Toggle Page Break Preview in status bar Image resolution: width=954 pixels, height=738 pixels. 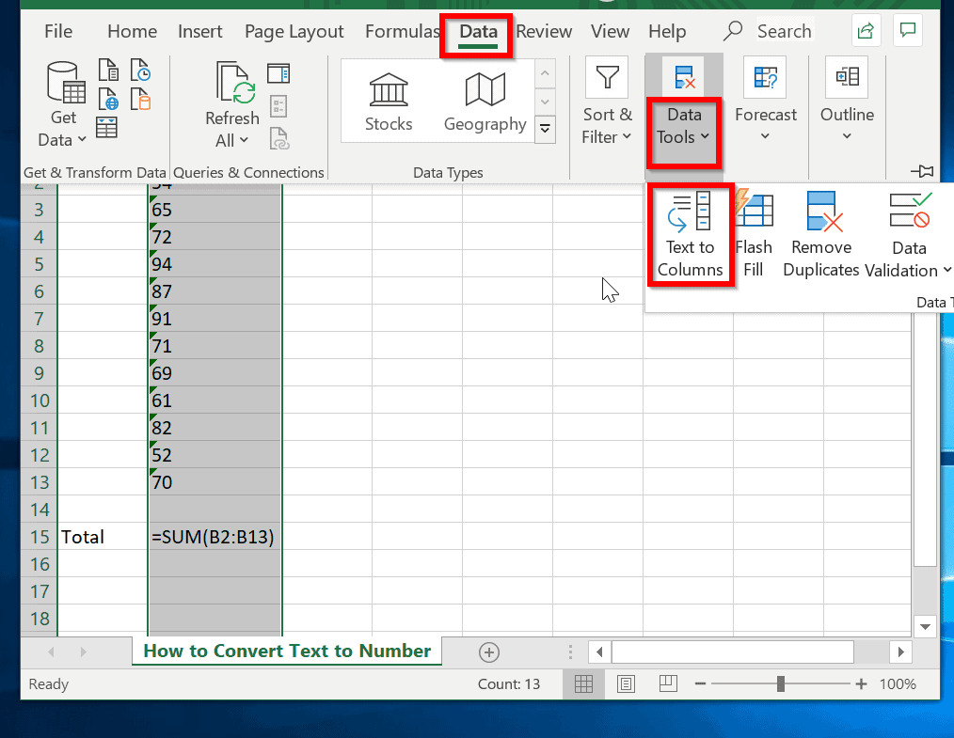click(x=668, y=683)
